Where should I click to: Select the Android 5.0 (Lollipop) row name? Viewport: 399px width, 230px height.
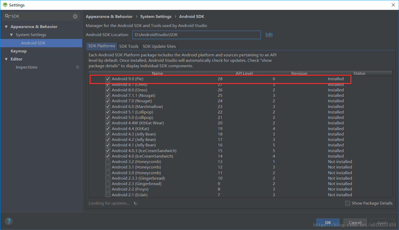132,118
